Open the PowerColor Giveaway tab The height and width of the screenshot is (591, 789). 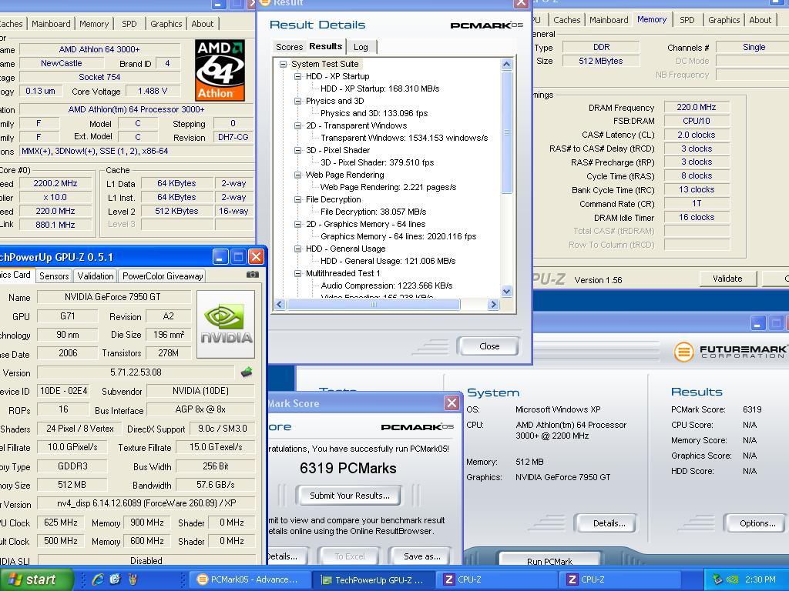click(x=163, y=276)
